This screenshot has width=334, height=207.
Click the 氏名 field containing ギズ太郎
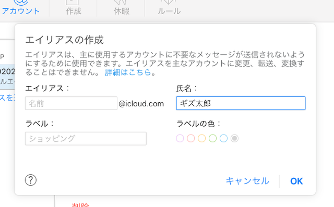coord(241,103)
